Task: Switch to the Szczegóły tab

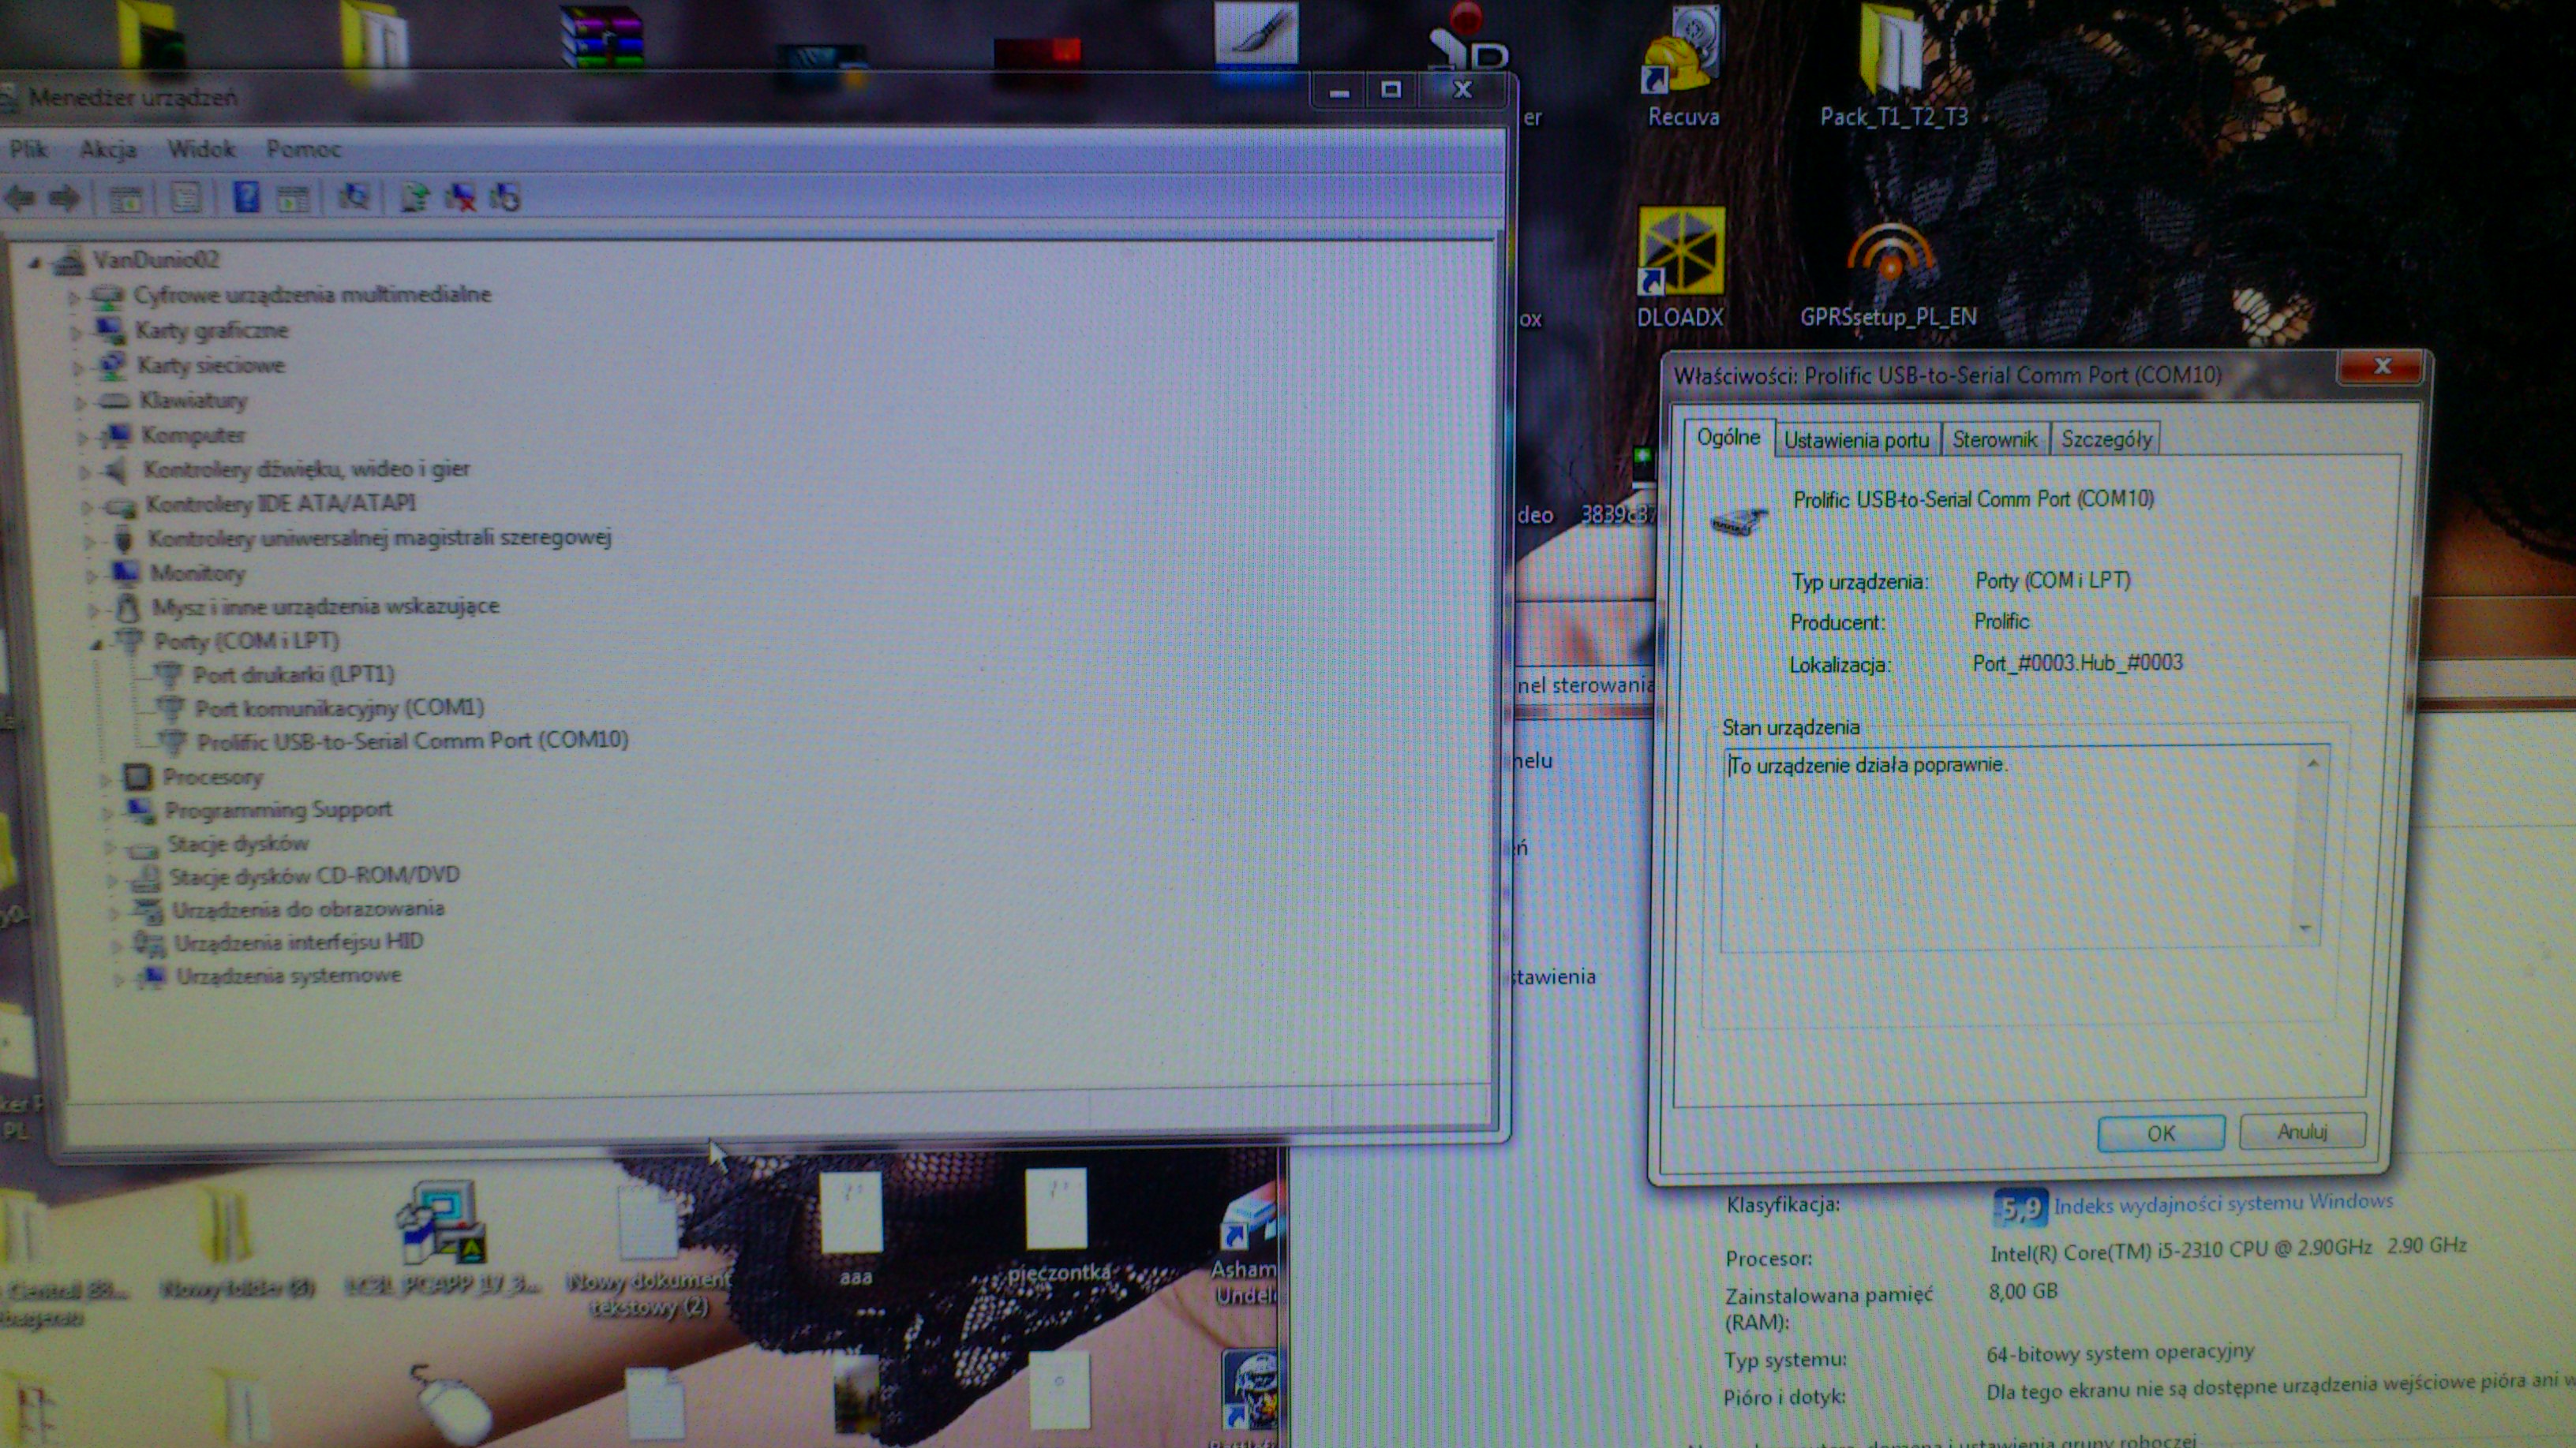Action: pos(2106,440)
